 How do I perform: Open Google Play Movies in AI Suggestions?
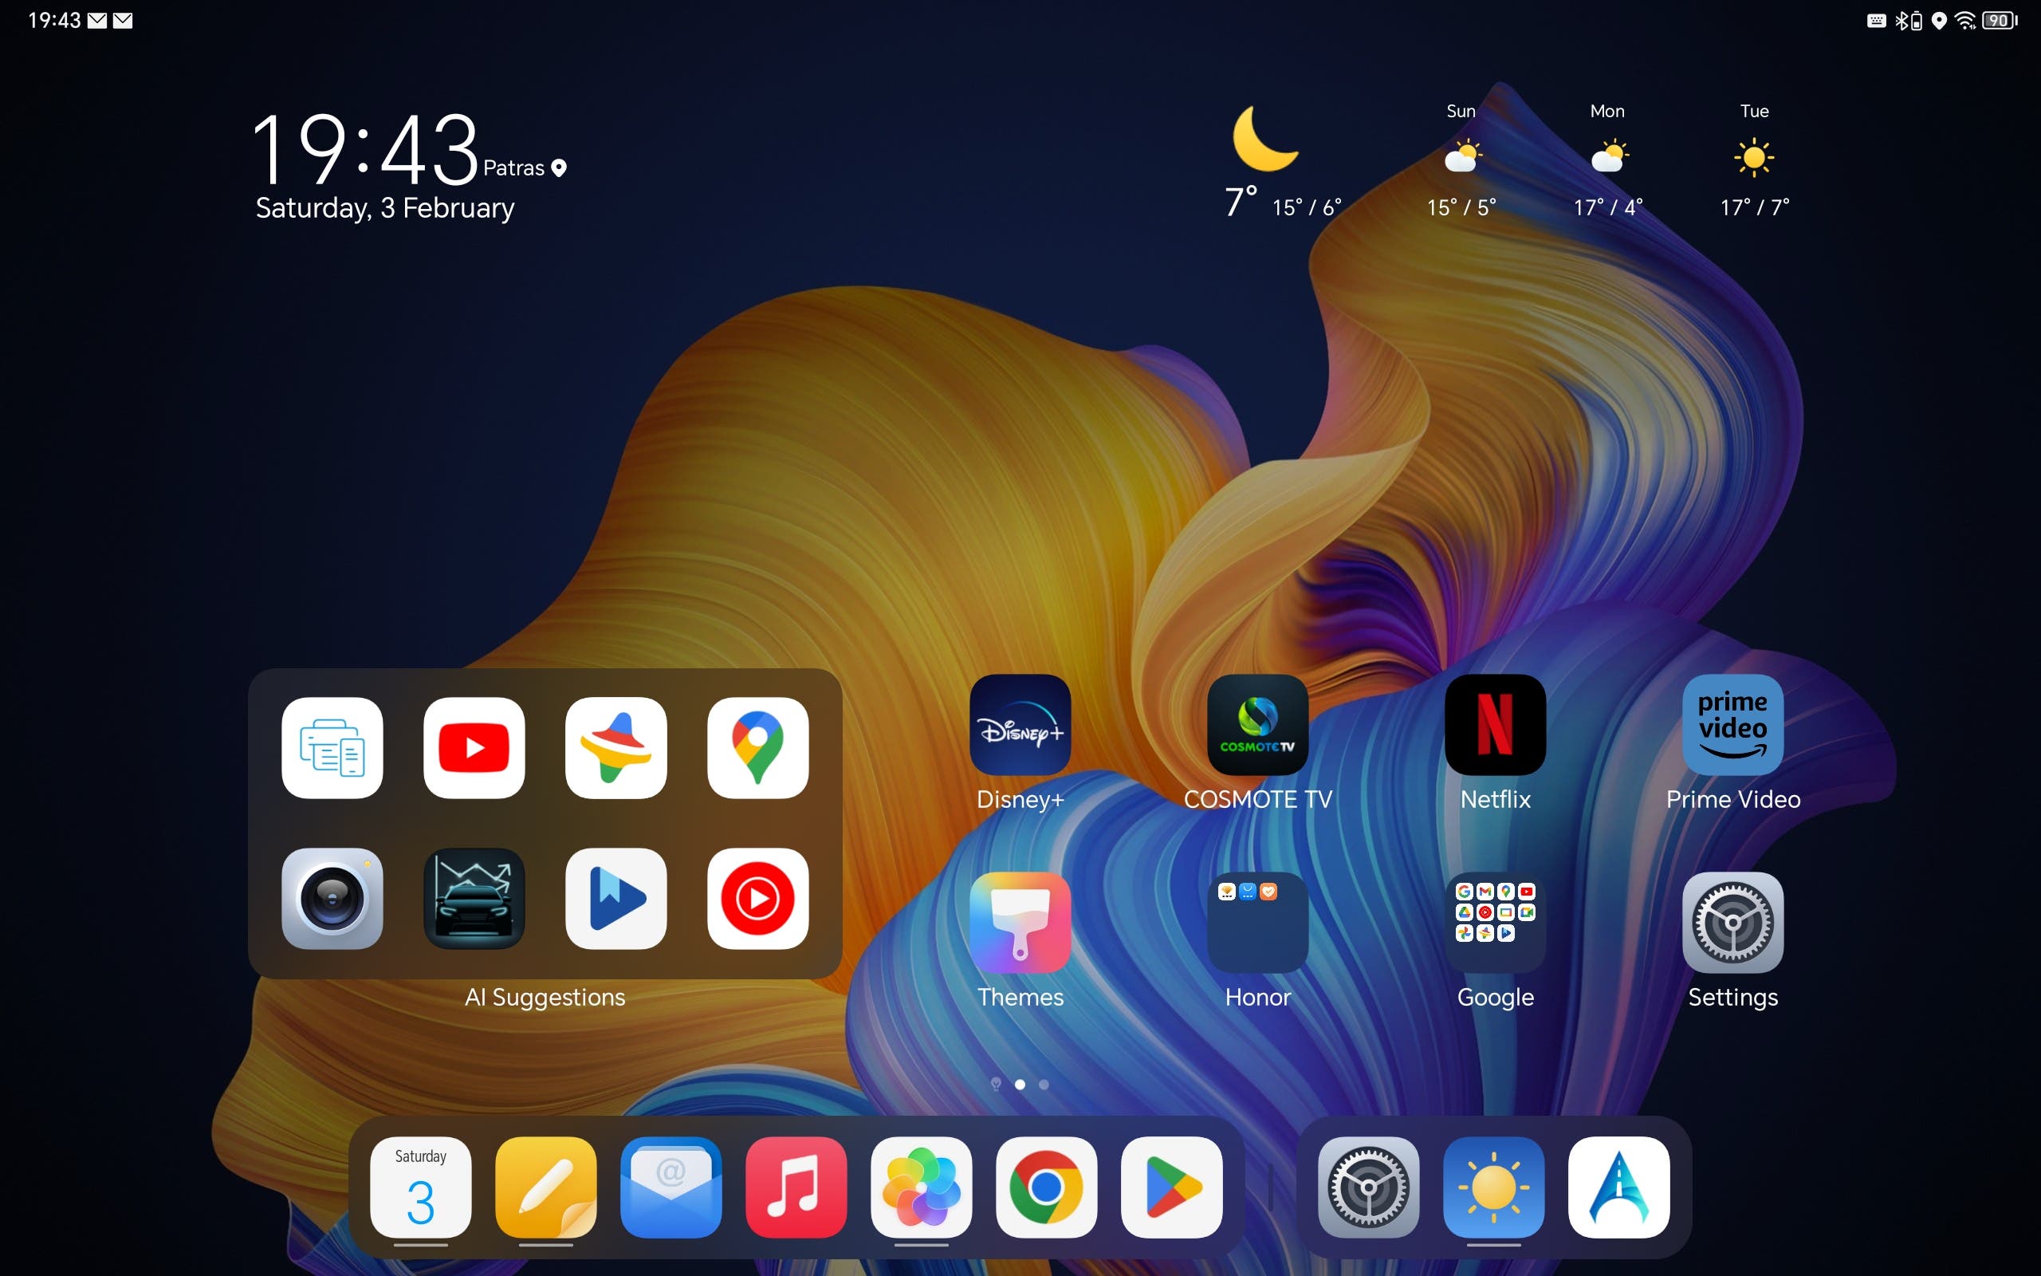click(x=615, y=899)
